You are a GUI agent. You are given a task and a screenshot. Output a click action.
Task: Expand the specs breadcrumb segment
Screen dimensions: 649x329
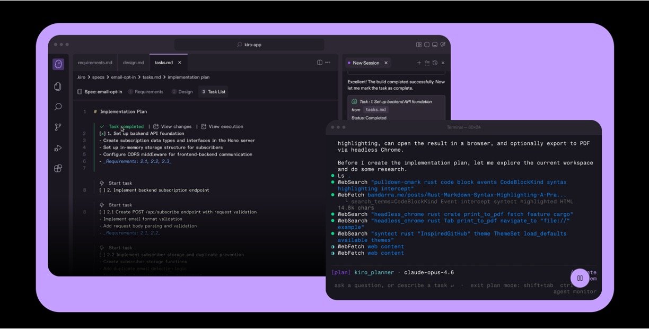98,77
